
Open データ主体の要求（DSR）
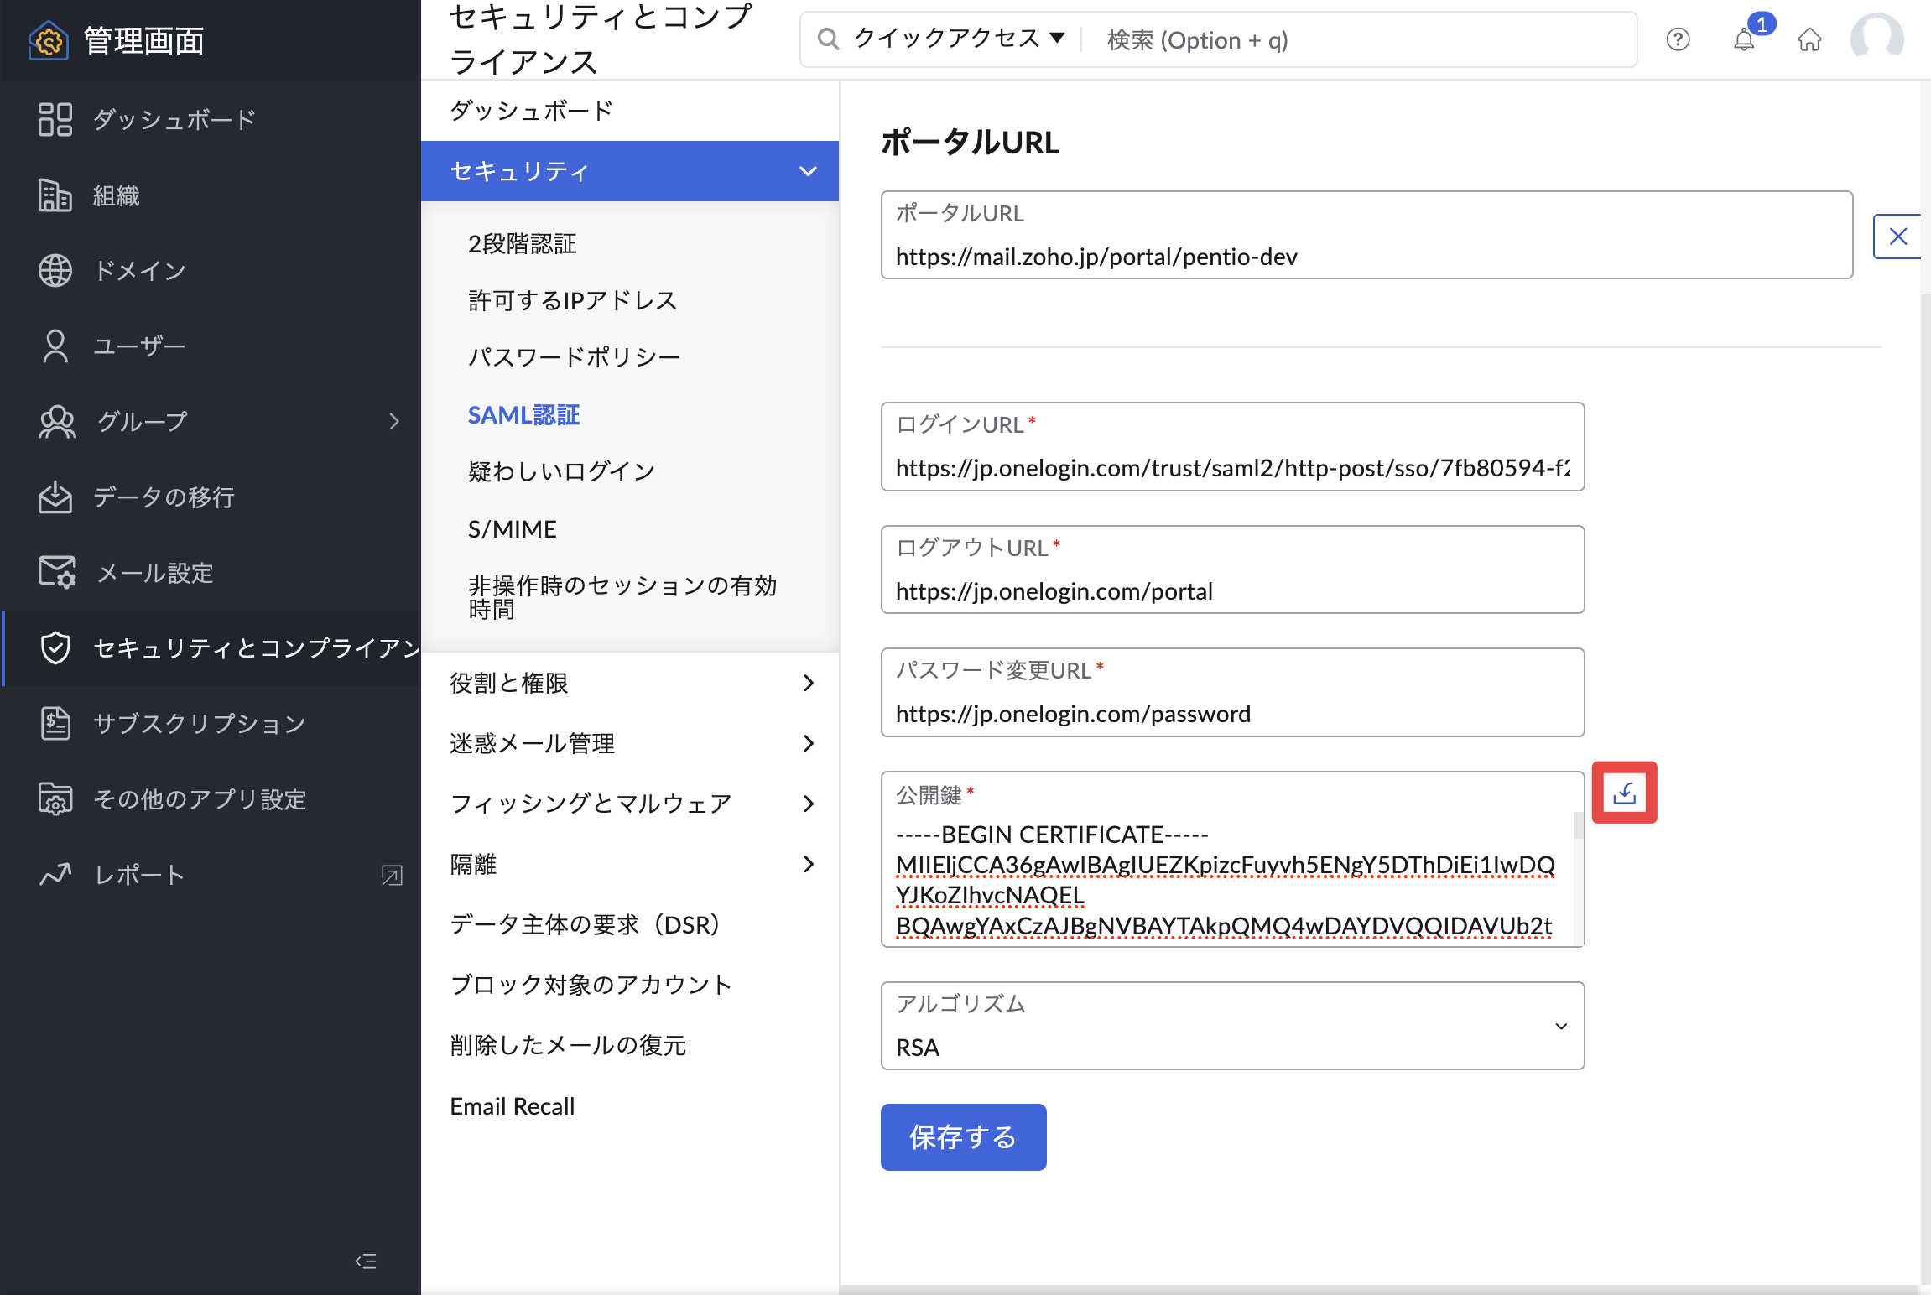[586, 924]
